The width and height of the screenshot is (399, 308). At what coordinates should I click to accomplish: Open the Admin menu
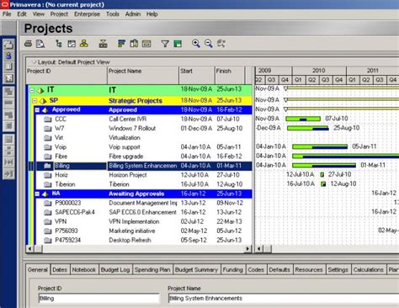pos(133,14)
